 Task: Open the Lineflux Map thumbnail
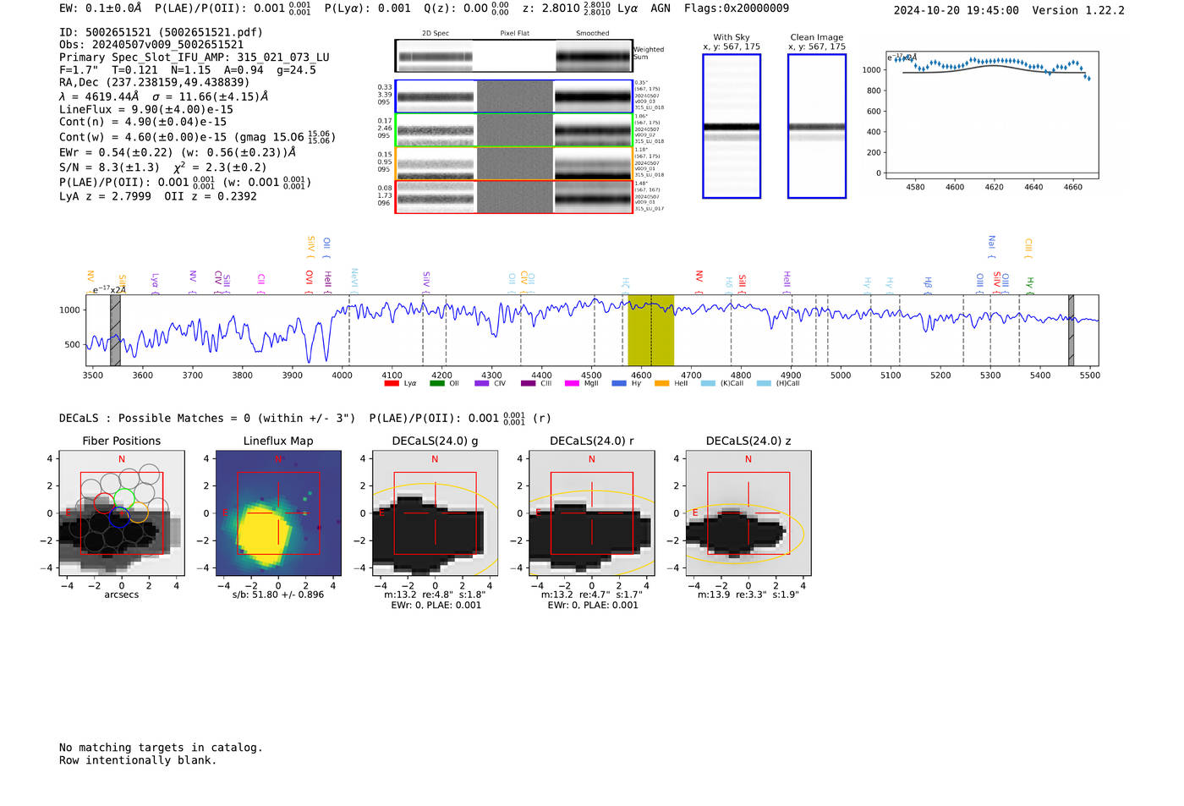[278, 513]
